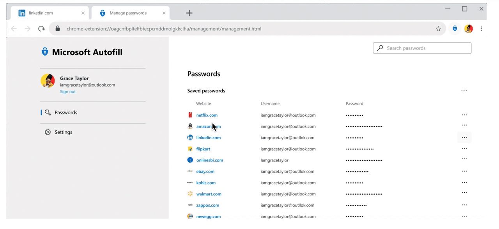The width and height of the screenshot is (499, 229).
Task: Click the Username column header
Action: point(270,104)
